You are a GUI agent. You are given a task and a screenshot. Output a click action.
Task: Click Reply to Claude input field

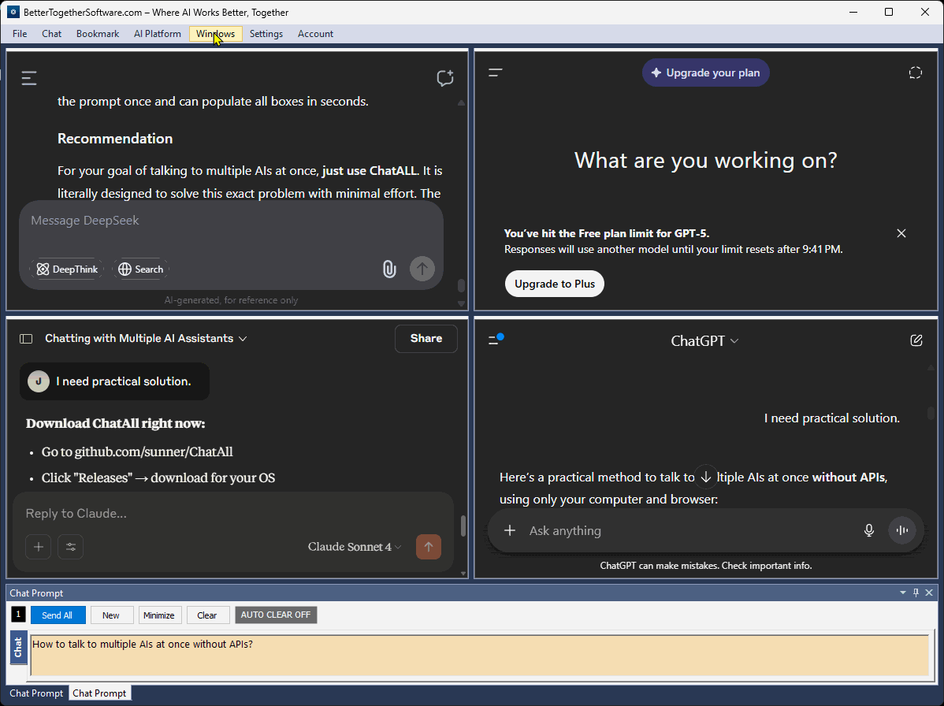coord(232,514)
